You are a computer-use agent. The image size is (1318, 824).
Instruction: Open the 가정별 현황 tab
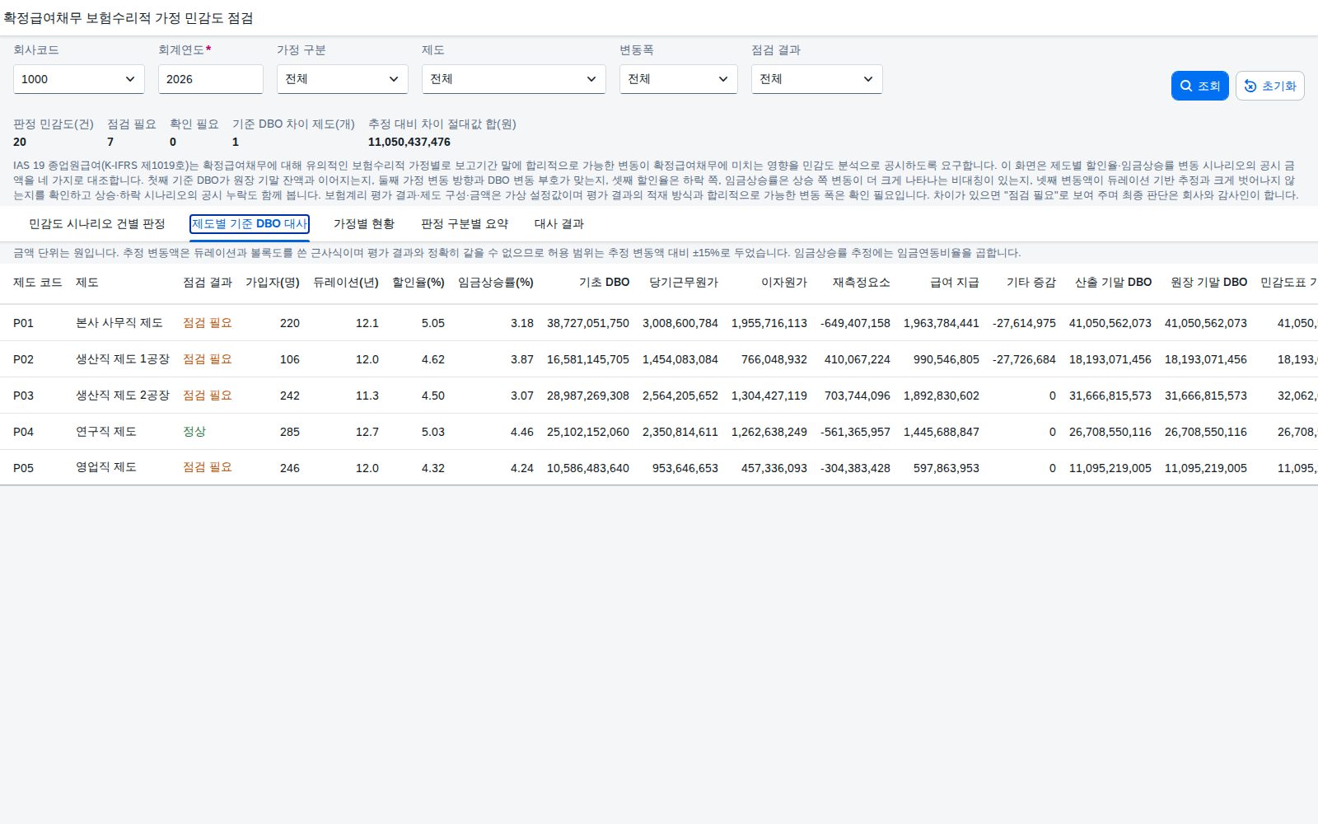[364, 224]
